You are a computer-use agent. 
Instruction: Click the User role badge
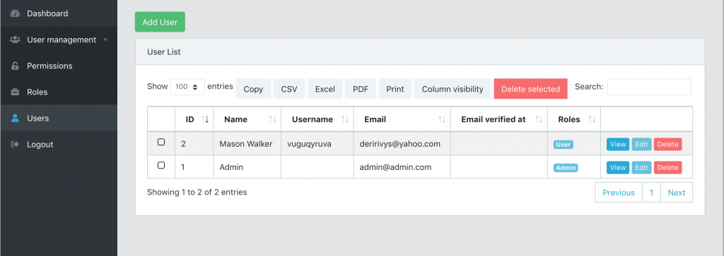point(564,145)
